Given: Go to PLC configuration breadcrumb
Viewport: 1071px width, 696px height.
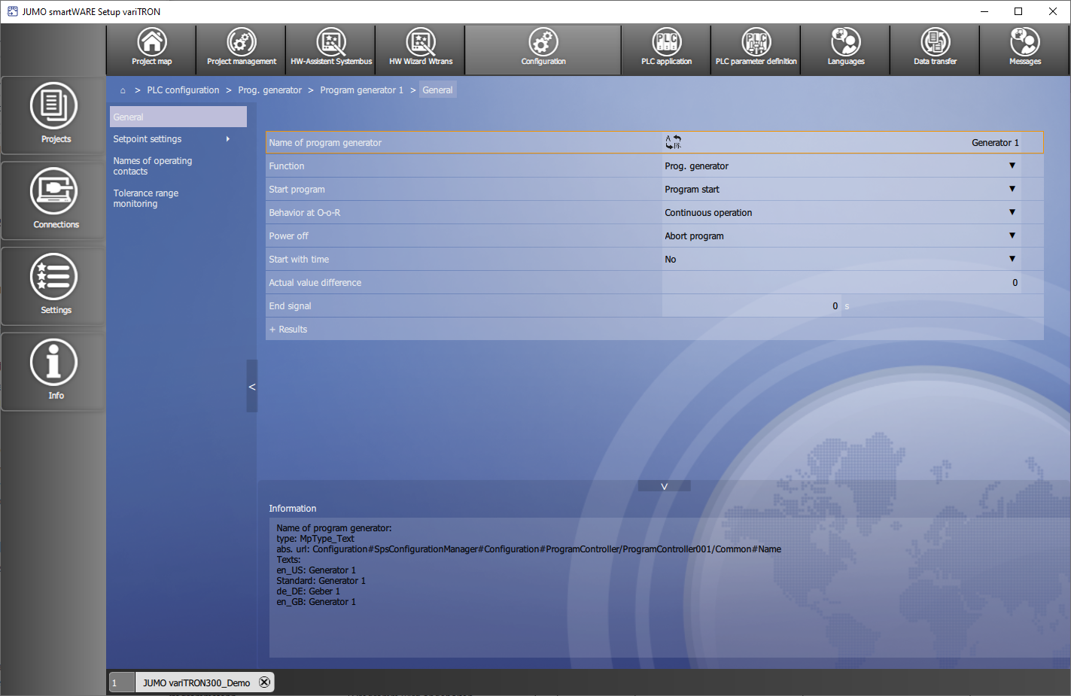Looking at the screenshot, I should (183, 90).
